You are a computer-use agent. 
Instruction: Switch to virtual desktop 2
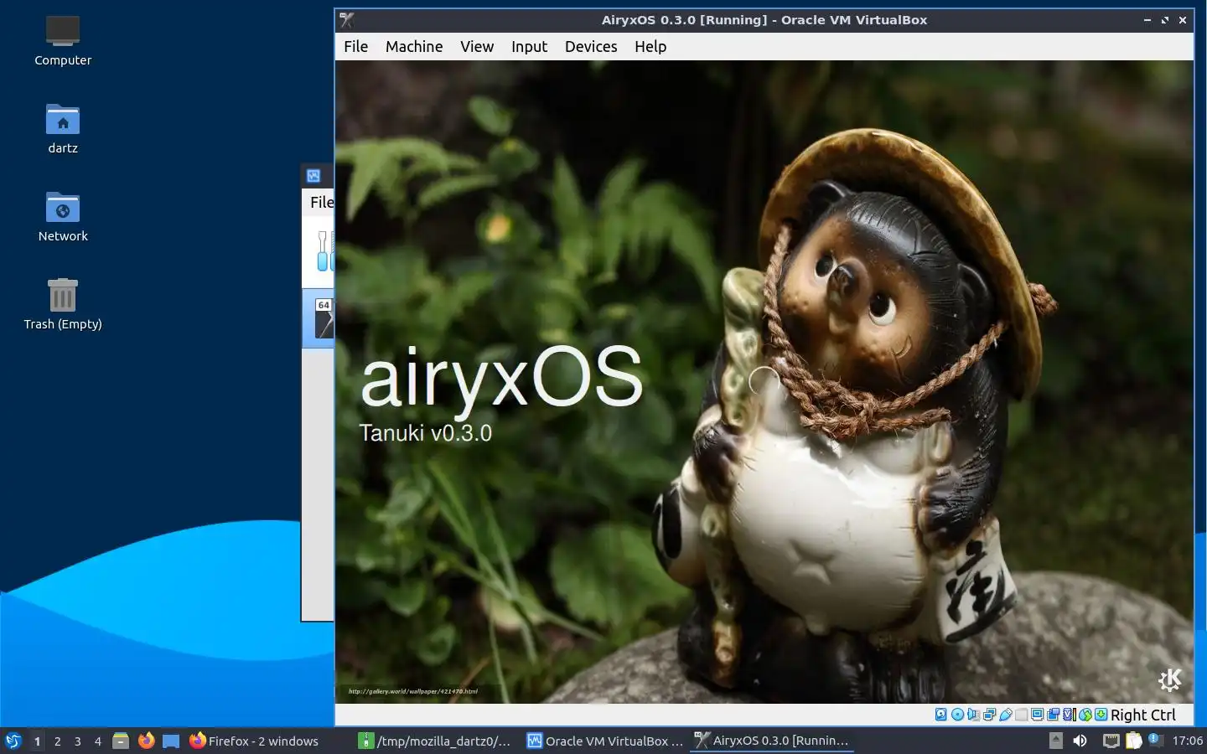[57, 741]
